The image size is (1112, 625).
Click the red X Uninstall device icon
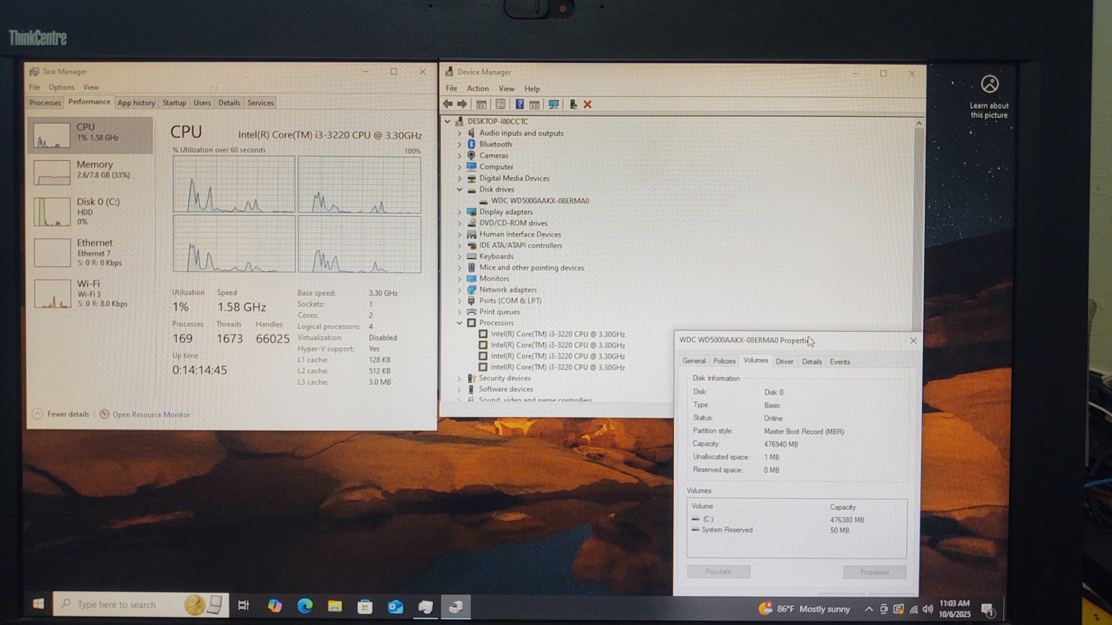click(587, 104)
